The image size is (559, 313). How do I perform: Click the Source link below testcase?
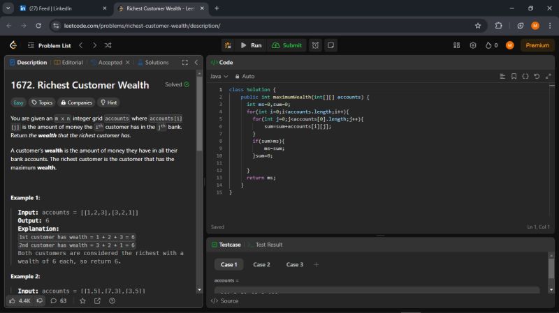[224, 301]
